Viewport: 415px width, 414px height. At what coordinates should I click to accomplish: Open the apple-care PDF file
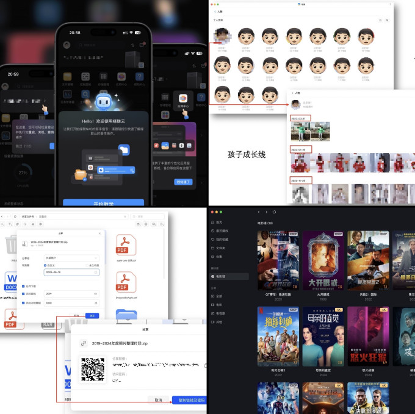click(x=126, y=245)
